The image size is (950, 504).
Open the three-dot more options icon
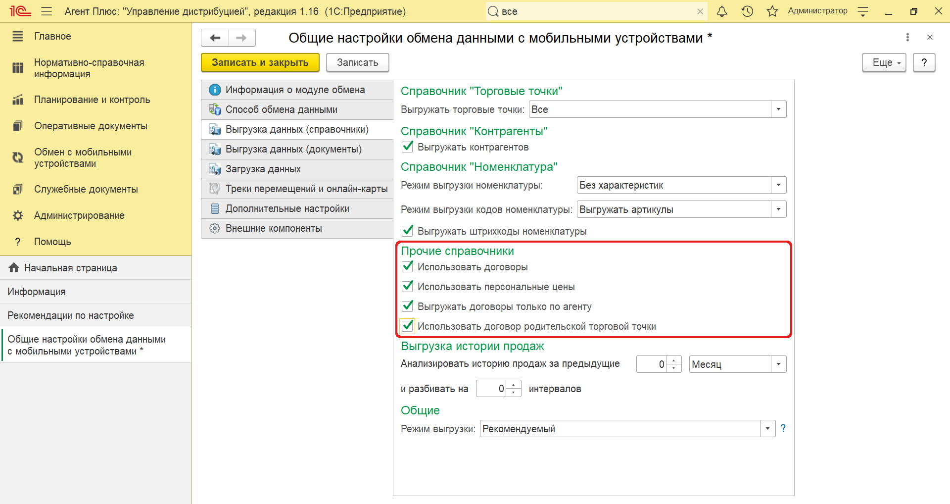[907, 37]
